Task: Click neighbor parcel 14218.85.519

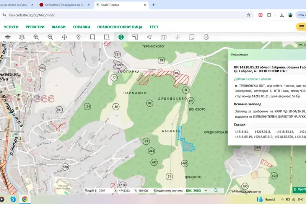Action: tap(264, 137)
